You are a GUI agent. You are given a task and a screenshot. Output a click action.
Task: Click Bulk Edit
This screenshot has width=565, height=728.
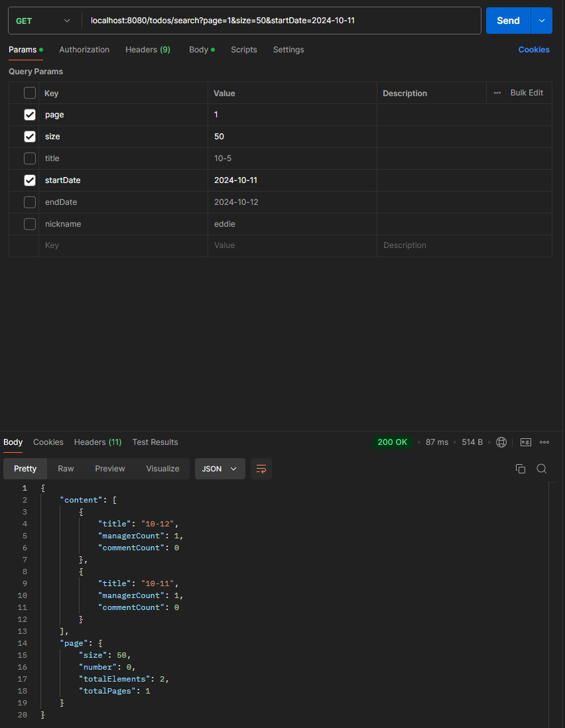point(527,93)
